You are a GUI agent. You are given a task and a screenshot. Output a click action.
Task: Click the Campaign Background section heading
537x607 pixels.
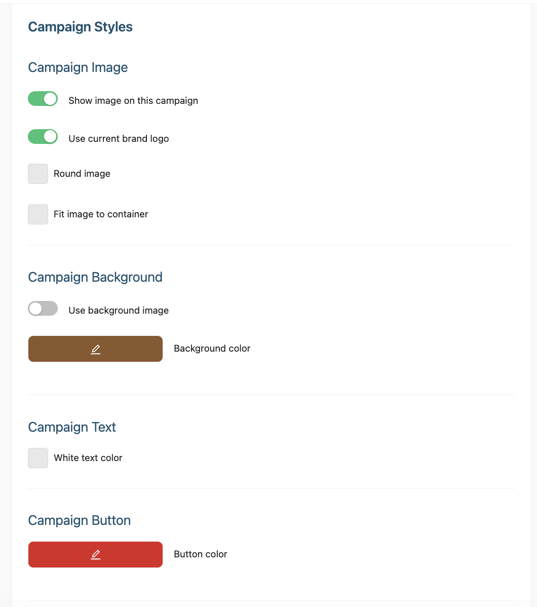tap(95, 277)
